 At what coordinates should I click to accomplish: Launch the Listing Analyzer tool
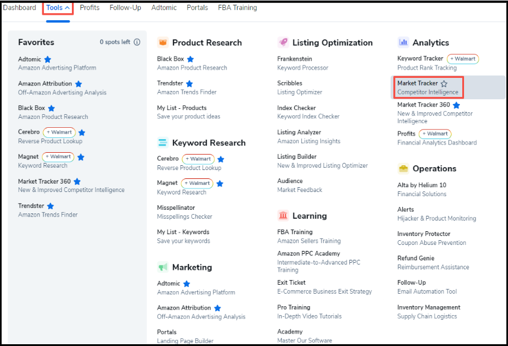click(x=299, y=133)
